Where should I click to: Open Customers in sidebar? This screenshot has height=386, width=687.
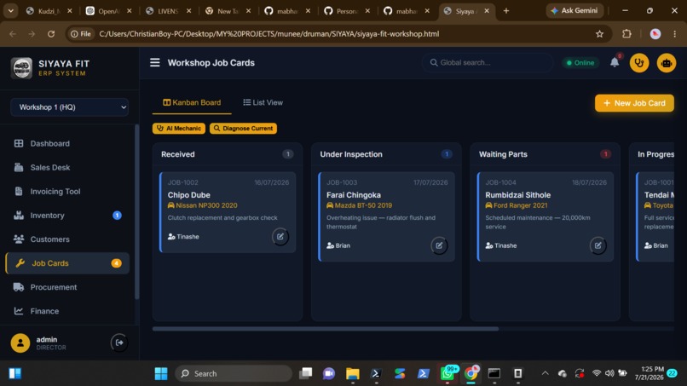click(67, 239)
